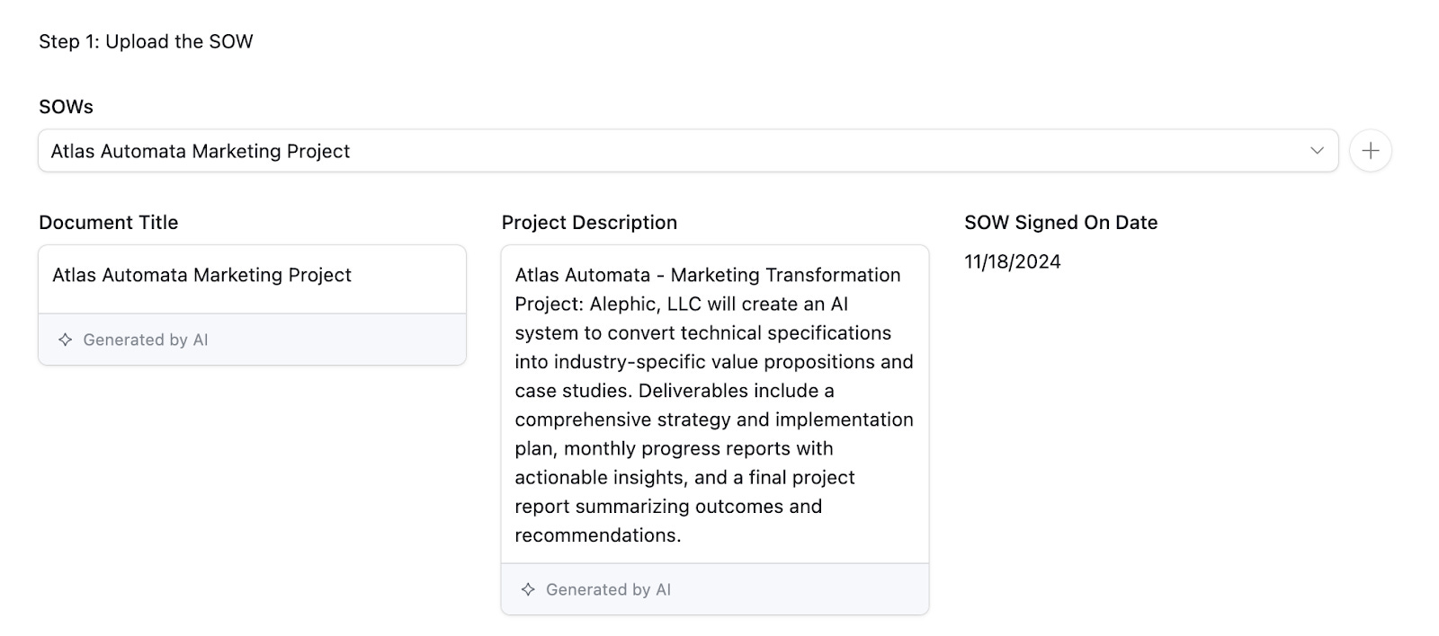The image size is (1439, 636).
Task: Click the 'Marketing Transformation' line in the description
Action: pyautogui.click(x=785, y=275)
